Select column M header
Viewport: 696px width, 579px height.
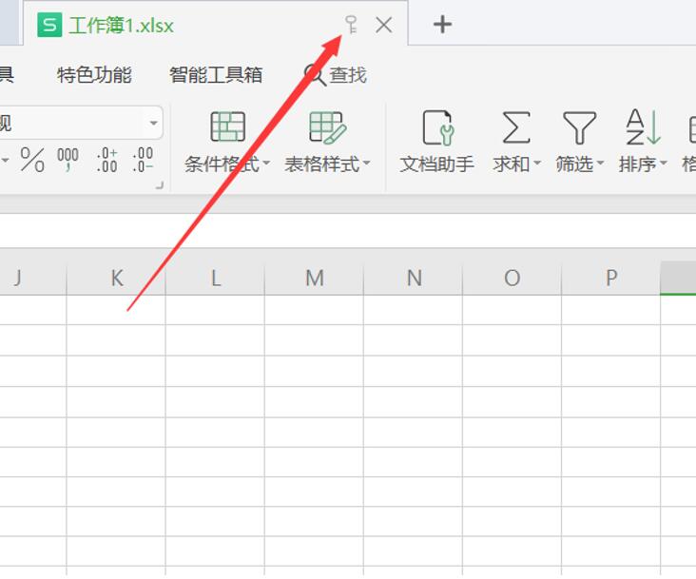(x=315, y=278)
